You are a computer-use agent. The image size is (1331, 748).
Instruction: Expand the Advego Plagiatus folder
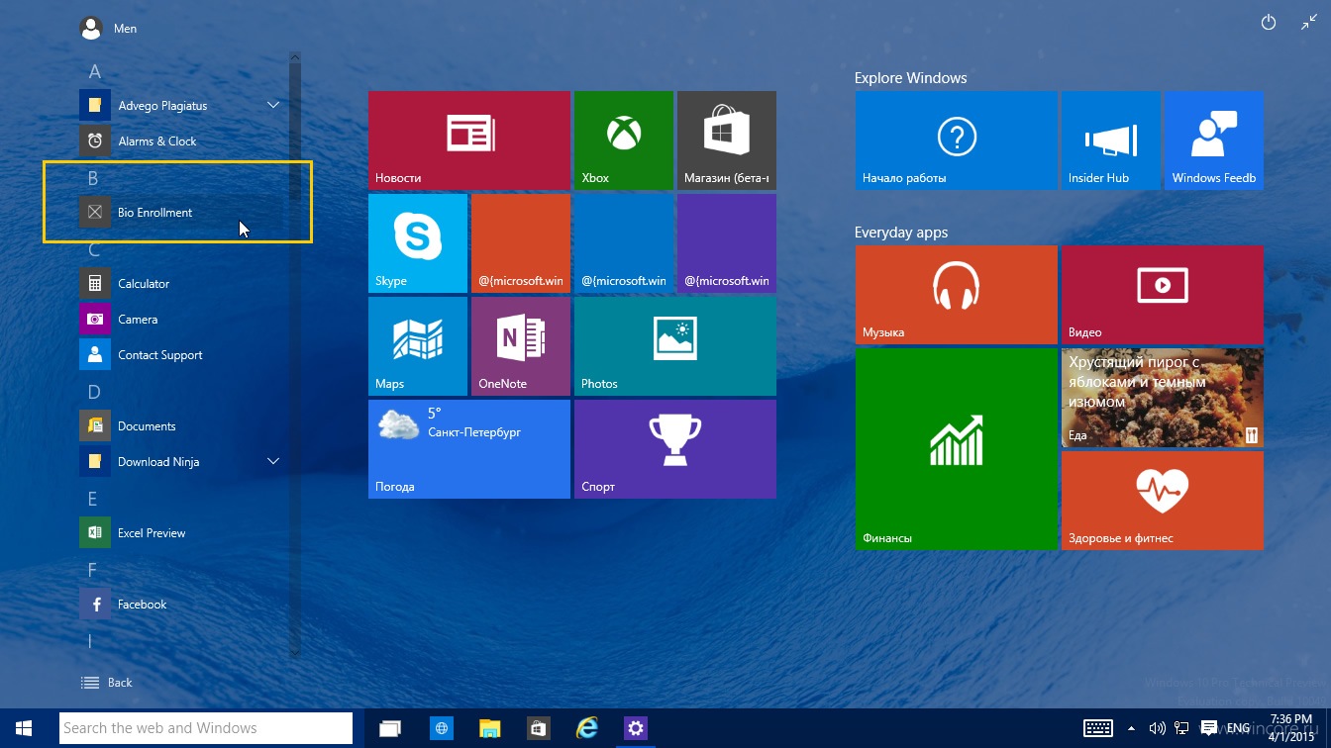click(273, 105)
